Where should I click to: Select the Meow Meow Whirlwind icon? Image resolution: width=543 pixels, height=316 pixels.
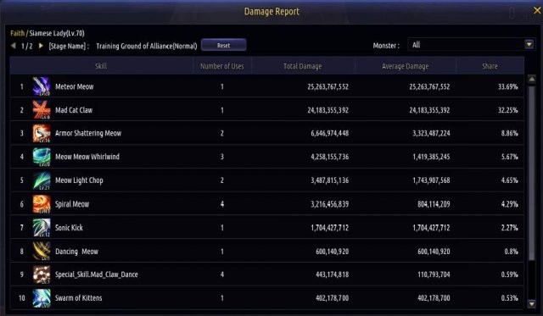click(42, 157)
